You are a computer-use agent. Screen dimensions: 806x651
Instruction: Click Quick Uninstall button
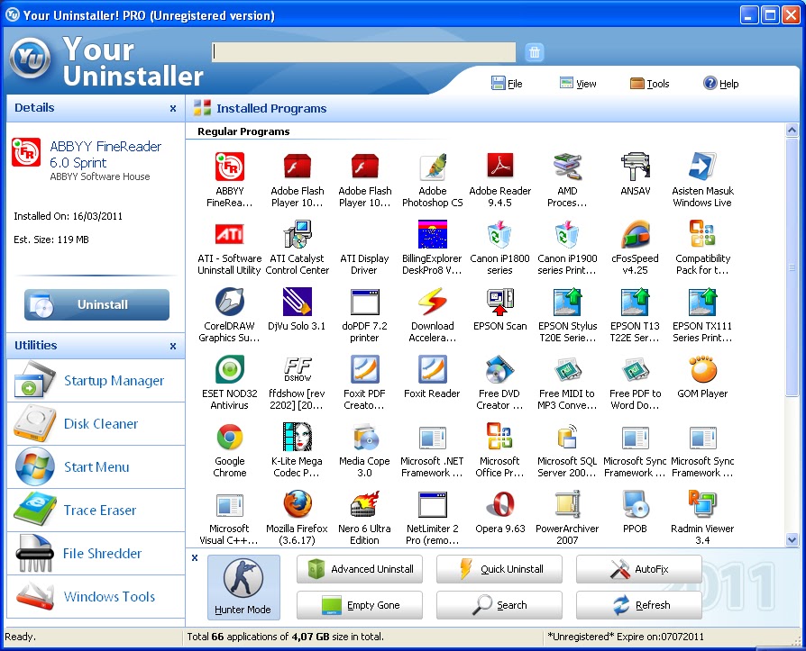499,569
